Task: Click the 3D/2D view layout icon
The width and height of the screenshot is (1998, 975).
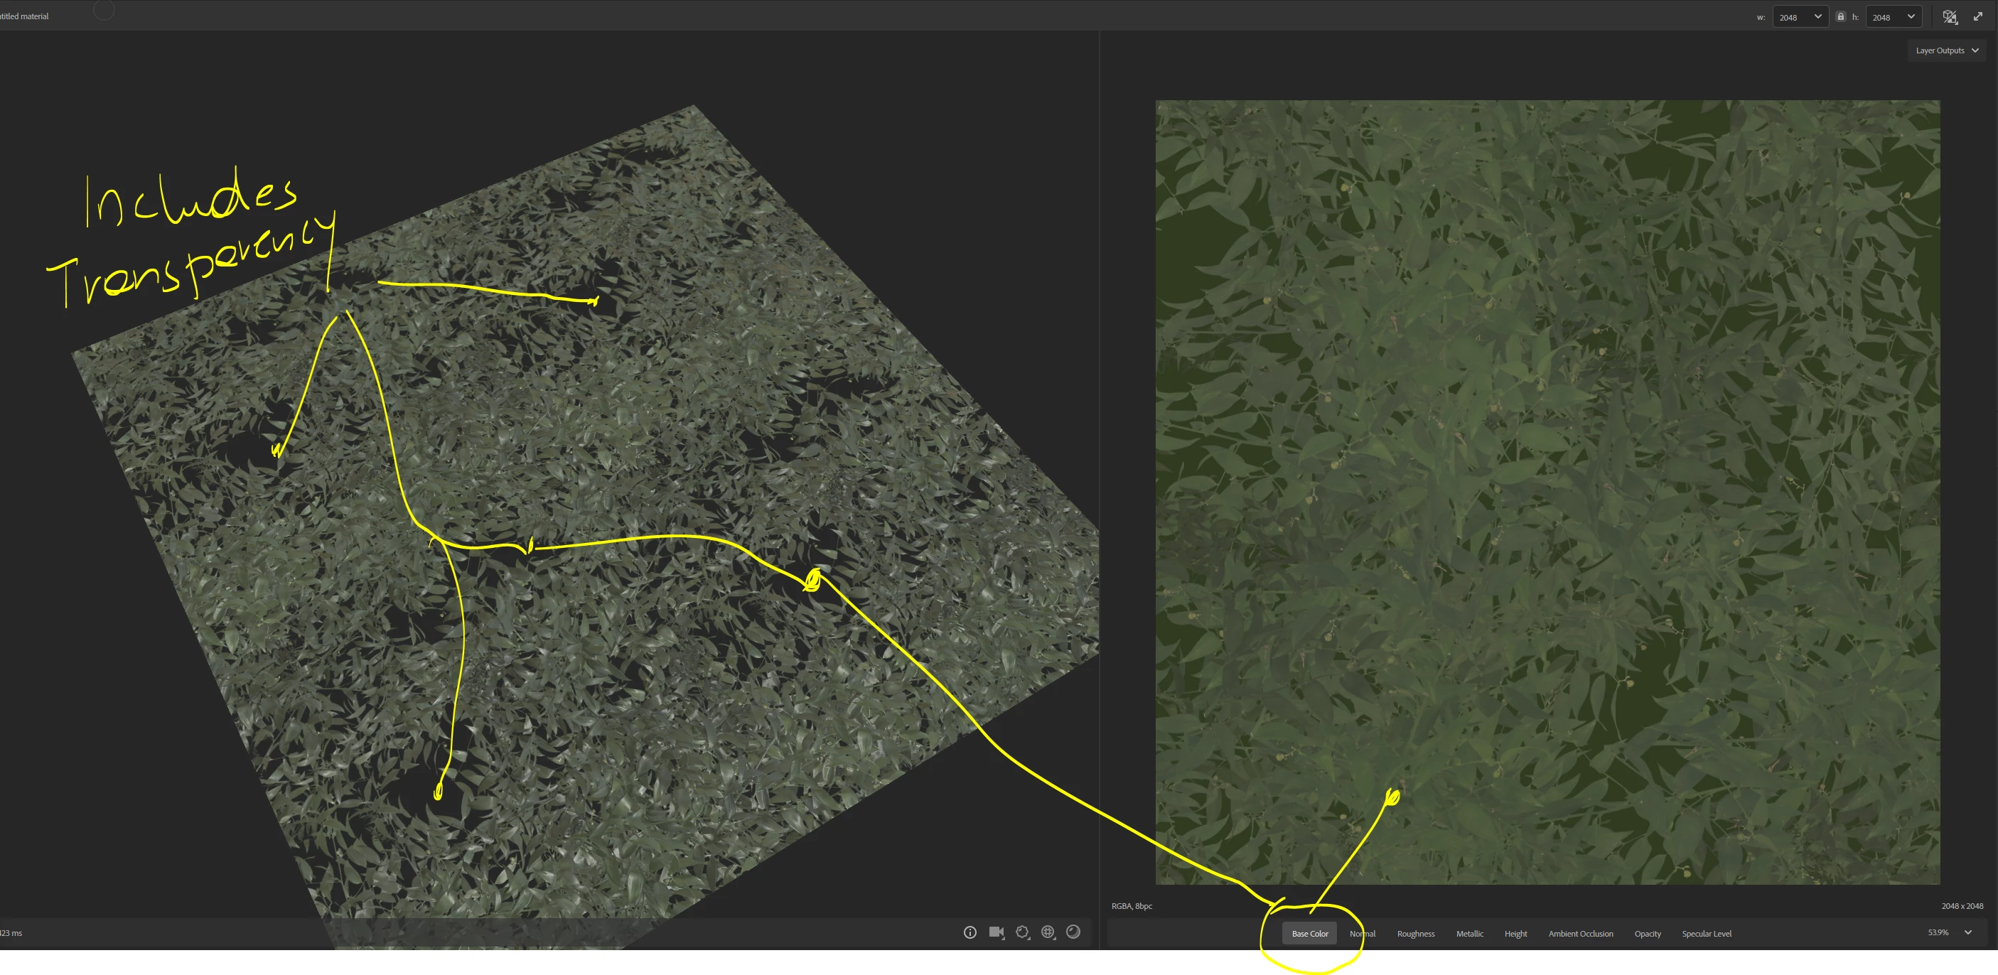Action: pyautogui.click(x=1949, y=16)
